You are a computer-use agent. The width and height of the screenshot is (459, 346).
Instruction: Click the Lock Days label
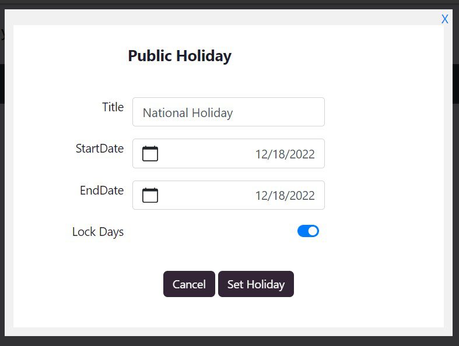[98, 232]
